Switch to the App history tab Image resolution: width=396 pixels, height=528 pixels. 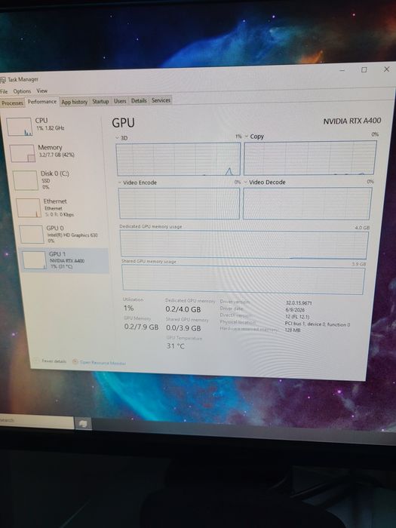click(75, 102)
